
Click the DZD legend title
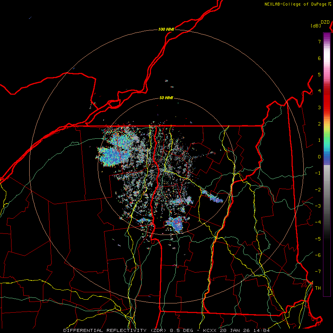coord(325,22)
